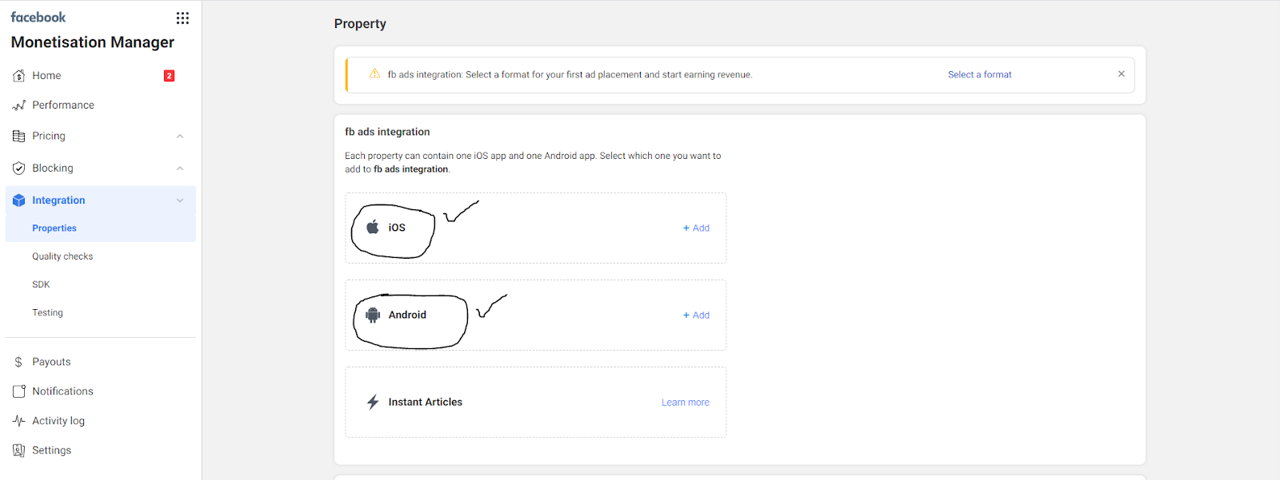The image size is (1280, 480).
Task: Click the Android label text
Action: pyautogui.click(x=407, y=315)
